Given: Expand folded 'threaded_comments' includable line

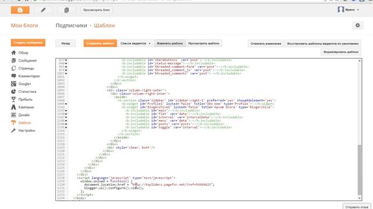Looking at the screenshot, I should (x=66, y=73).
